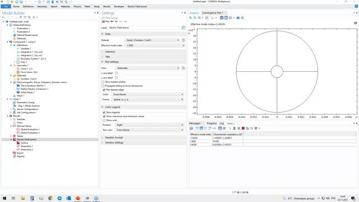Click the Zoom Out icon in Graphics toolbar

(195, 18)
